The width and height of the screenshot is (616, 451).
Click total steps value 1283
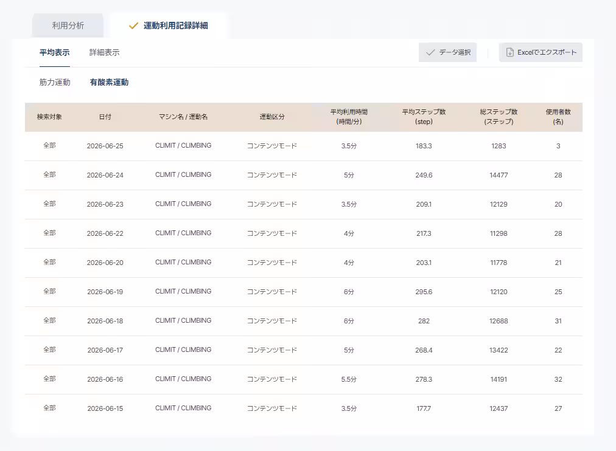coord(499,146)
